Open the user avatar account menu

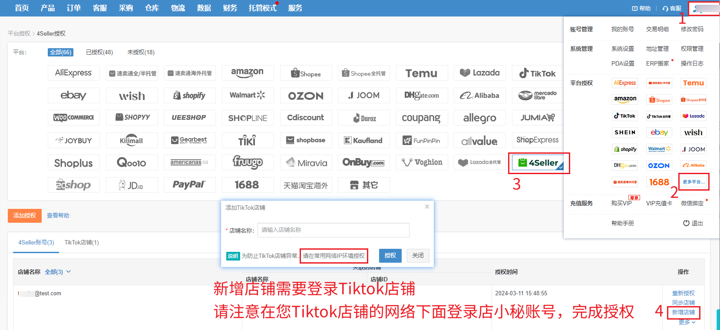pos(703,8)
